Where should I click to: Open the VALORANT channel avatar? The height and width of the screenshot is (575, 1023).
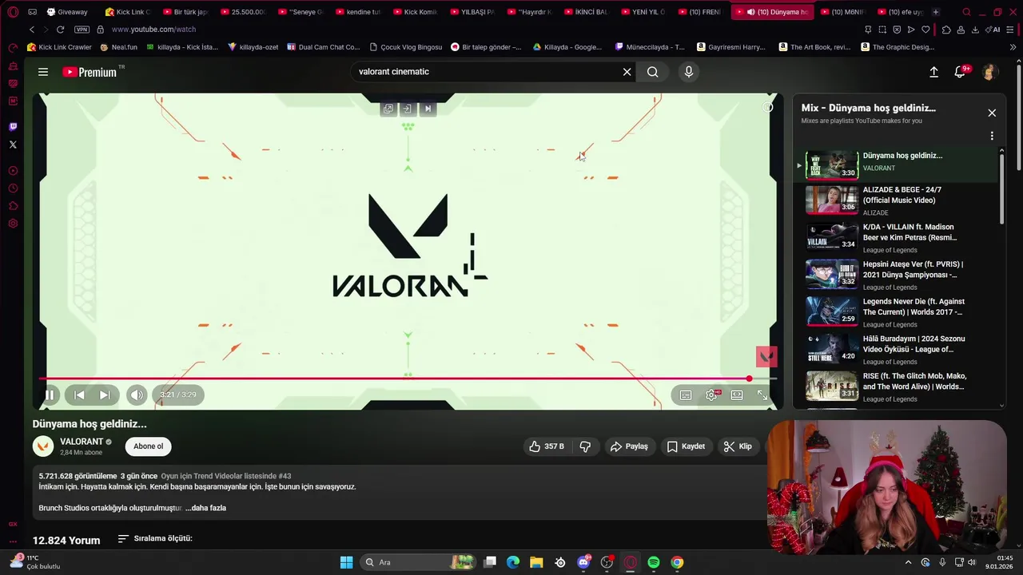coord(43,446)
